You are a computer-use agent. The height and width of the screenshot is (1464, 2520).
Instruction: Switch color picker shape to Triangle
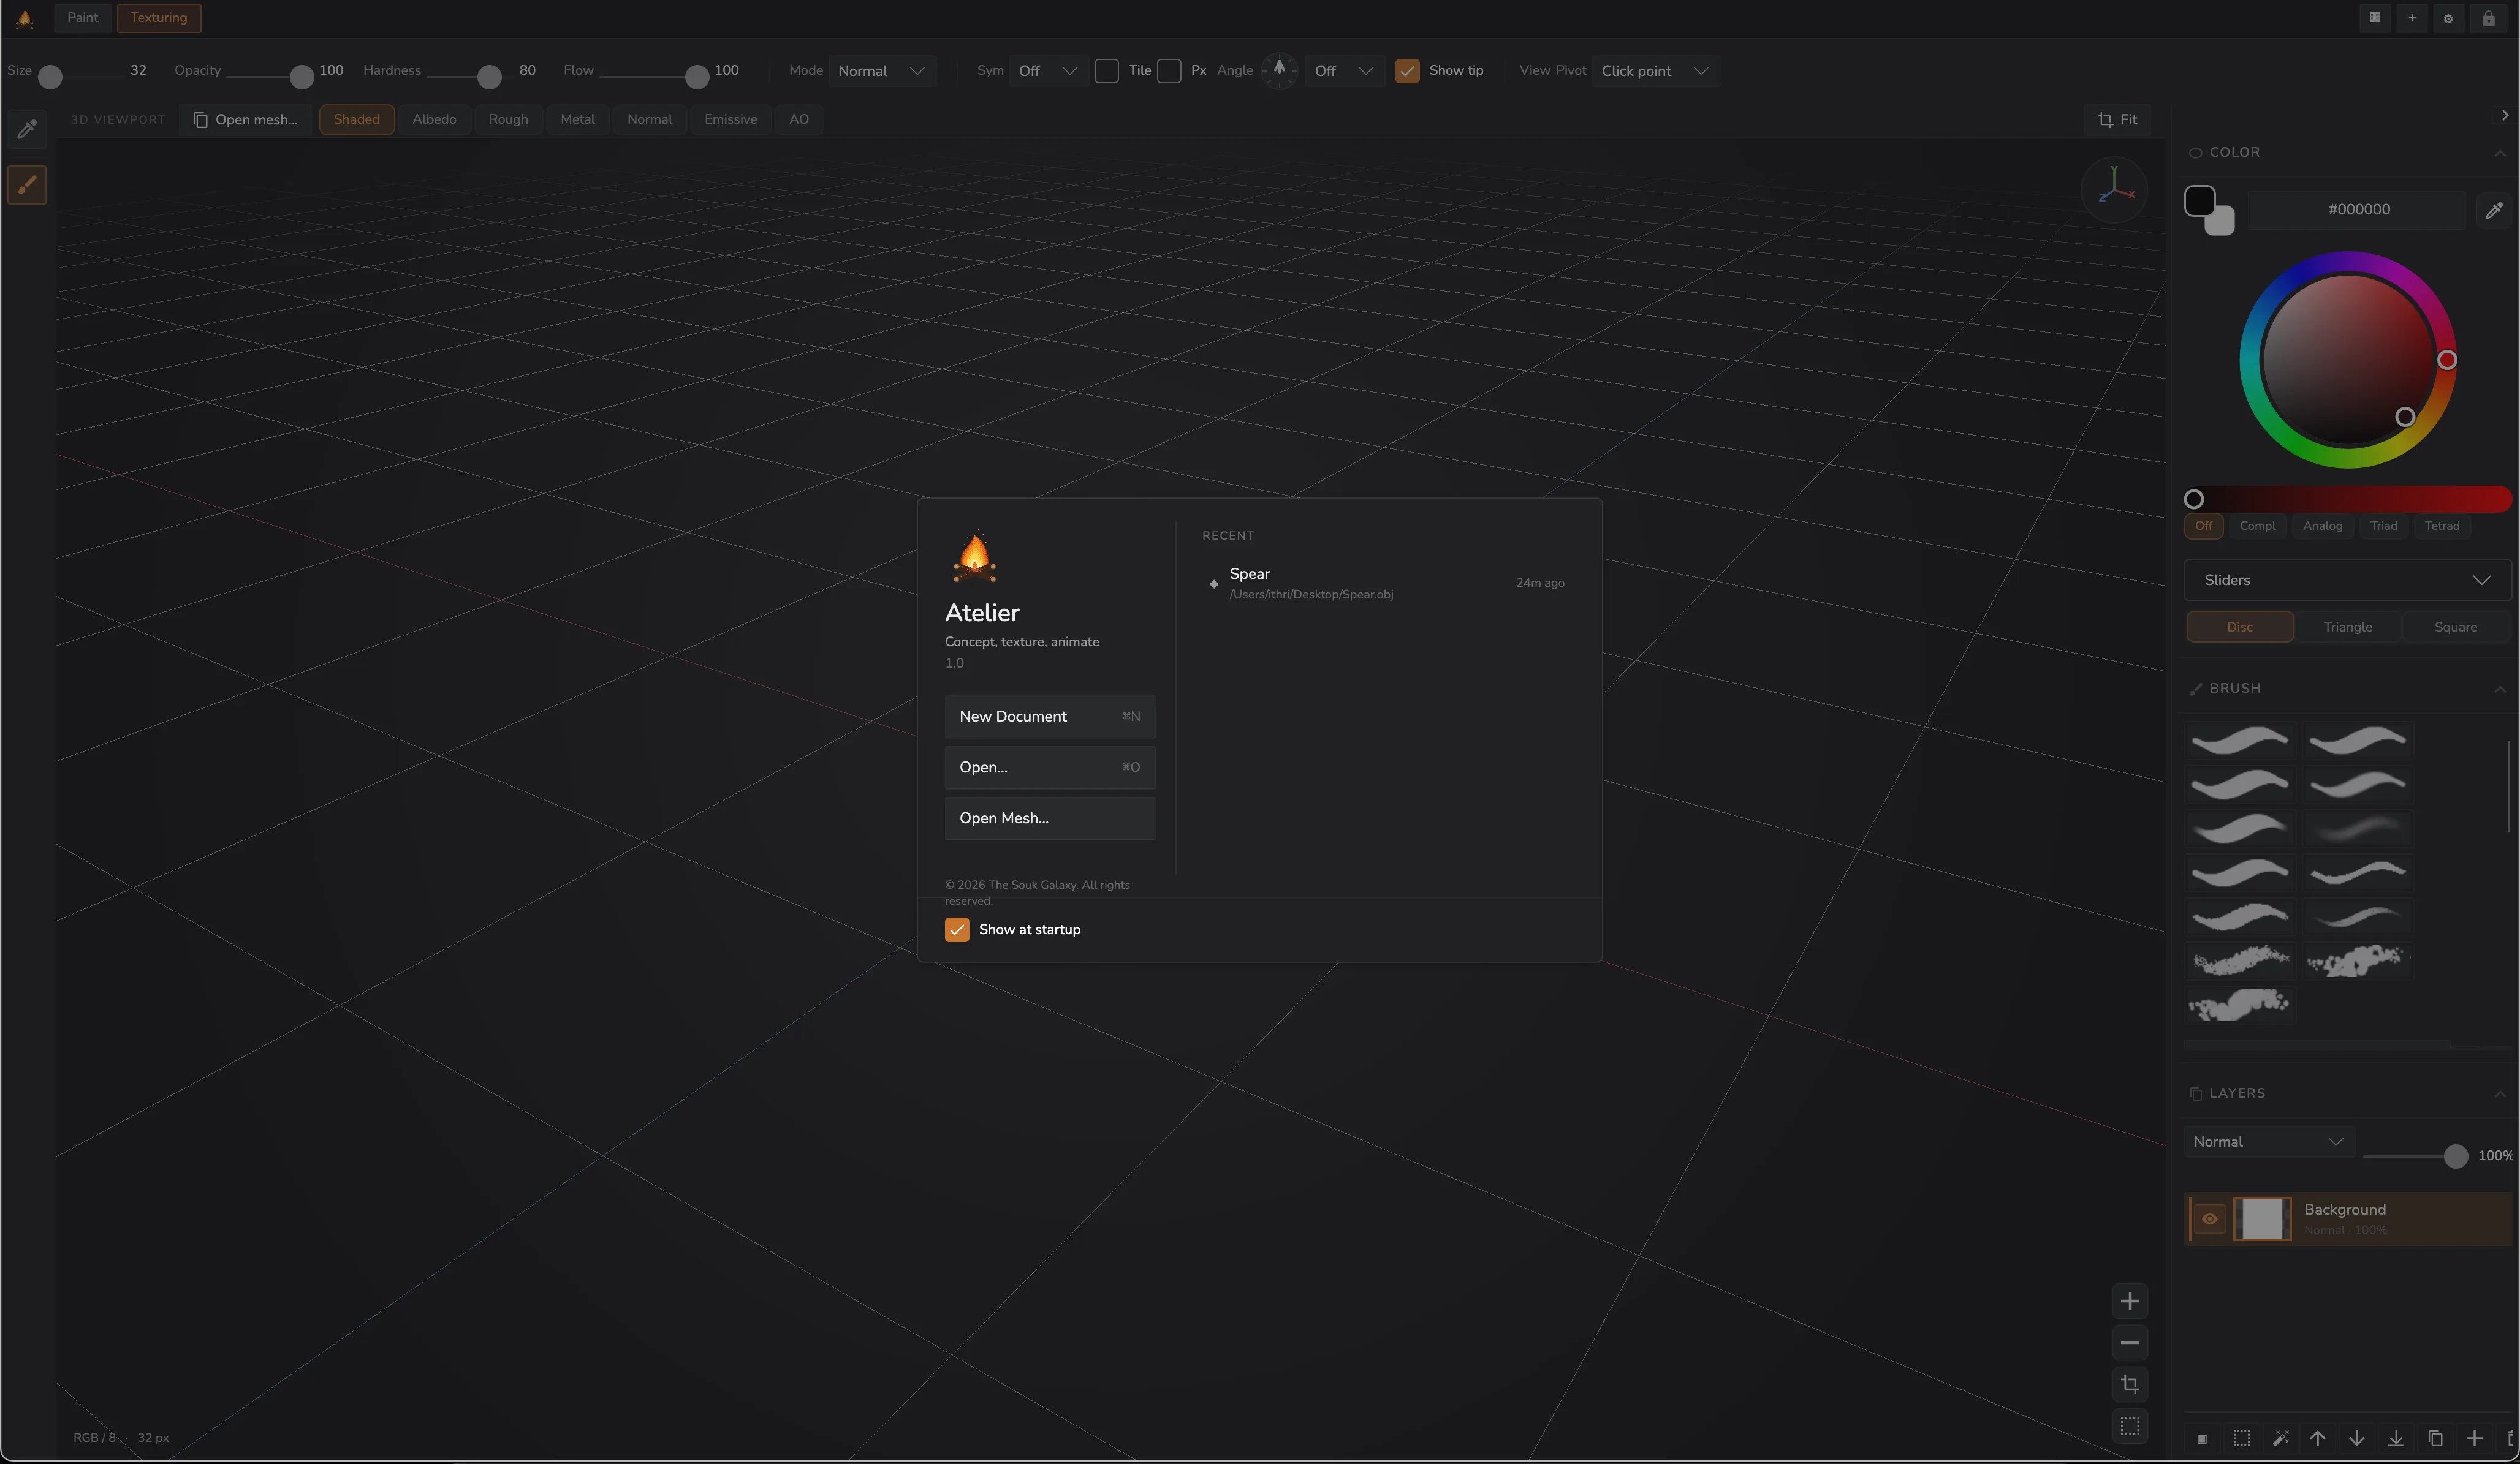(x=2347, y=627)
